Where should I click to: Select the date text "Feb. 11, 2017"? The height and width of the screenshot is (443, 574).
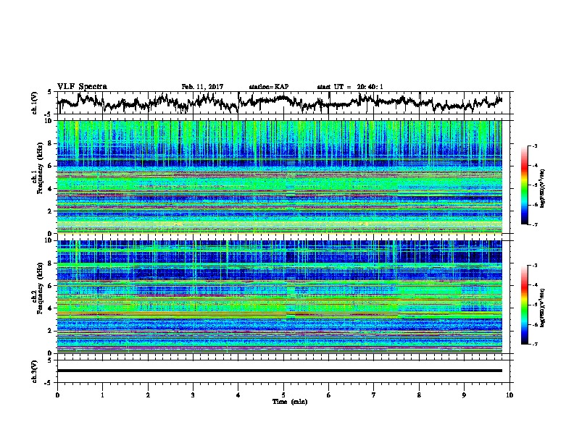click(x=202, y=87)
